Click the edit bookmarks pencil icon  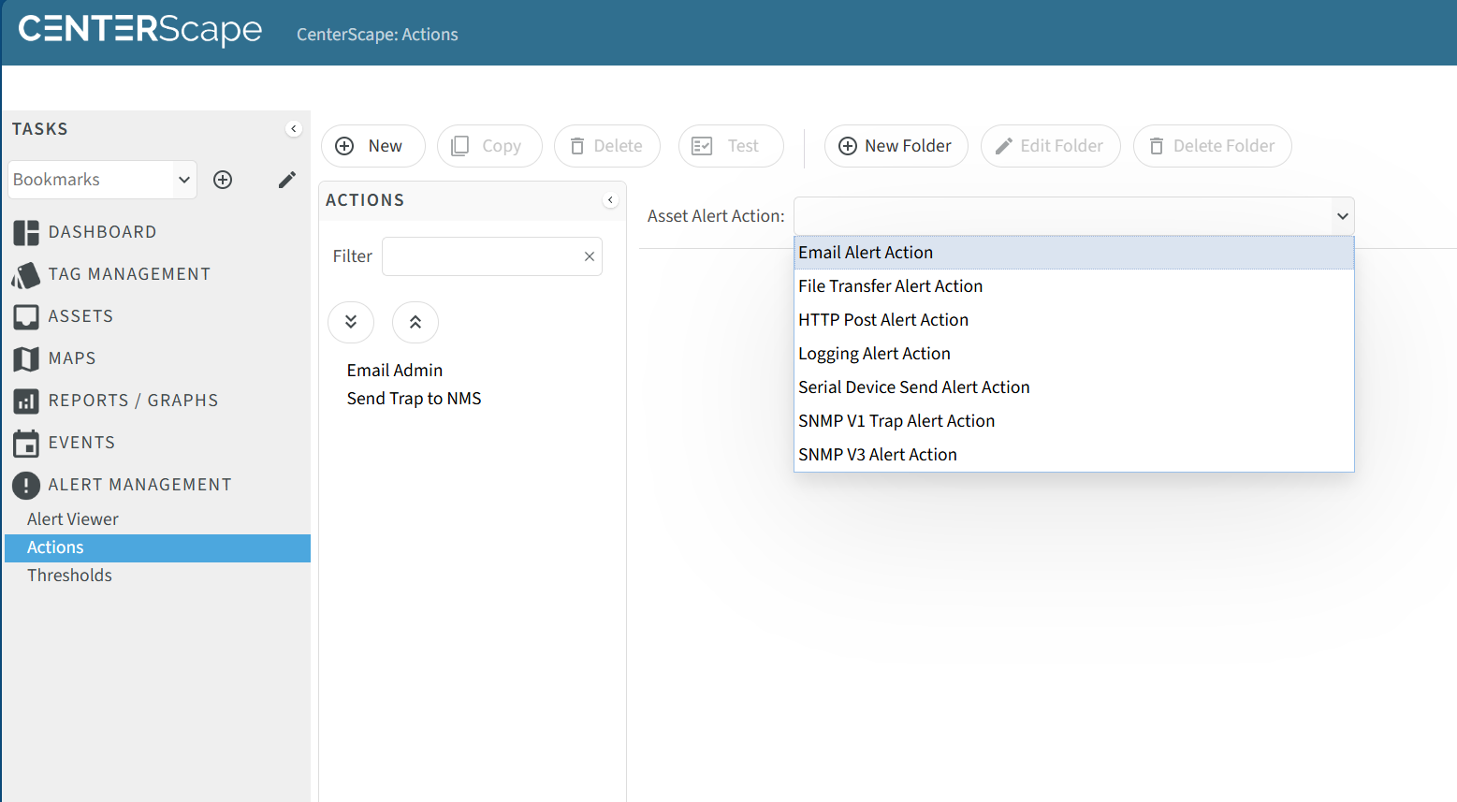[287, 180]
